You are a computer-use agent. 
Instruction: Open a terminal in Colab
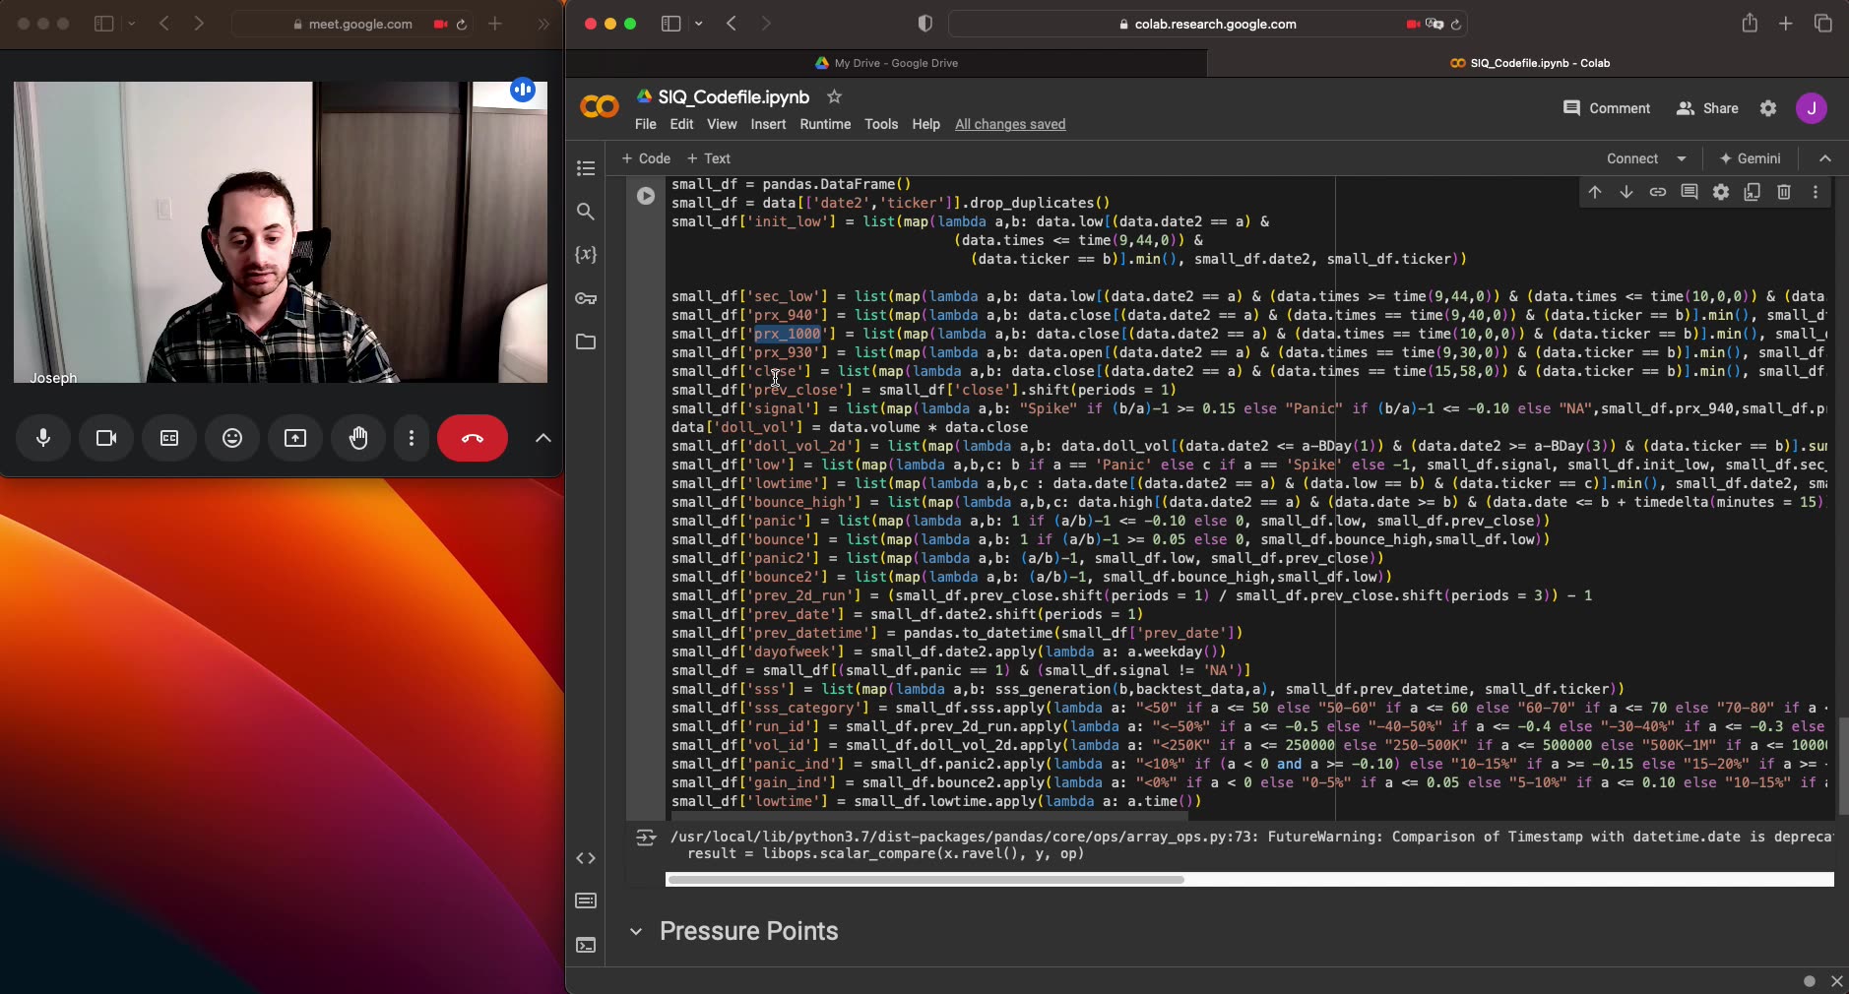(586, 945)
